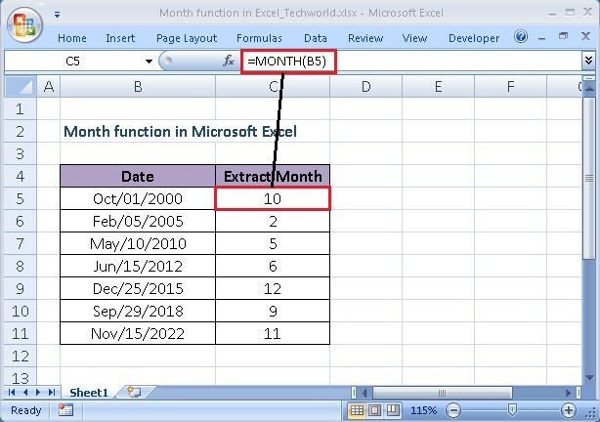The height and width of the screenshot is (422, 600).
Task: Click the Insert Worksheet tab icon
Action: [134, 392]
